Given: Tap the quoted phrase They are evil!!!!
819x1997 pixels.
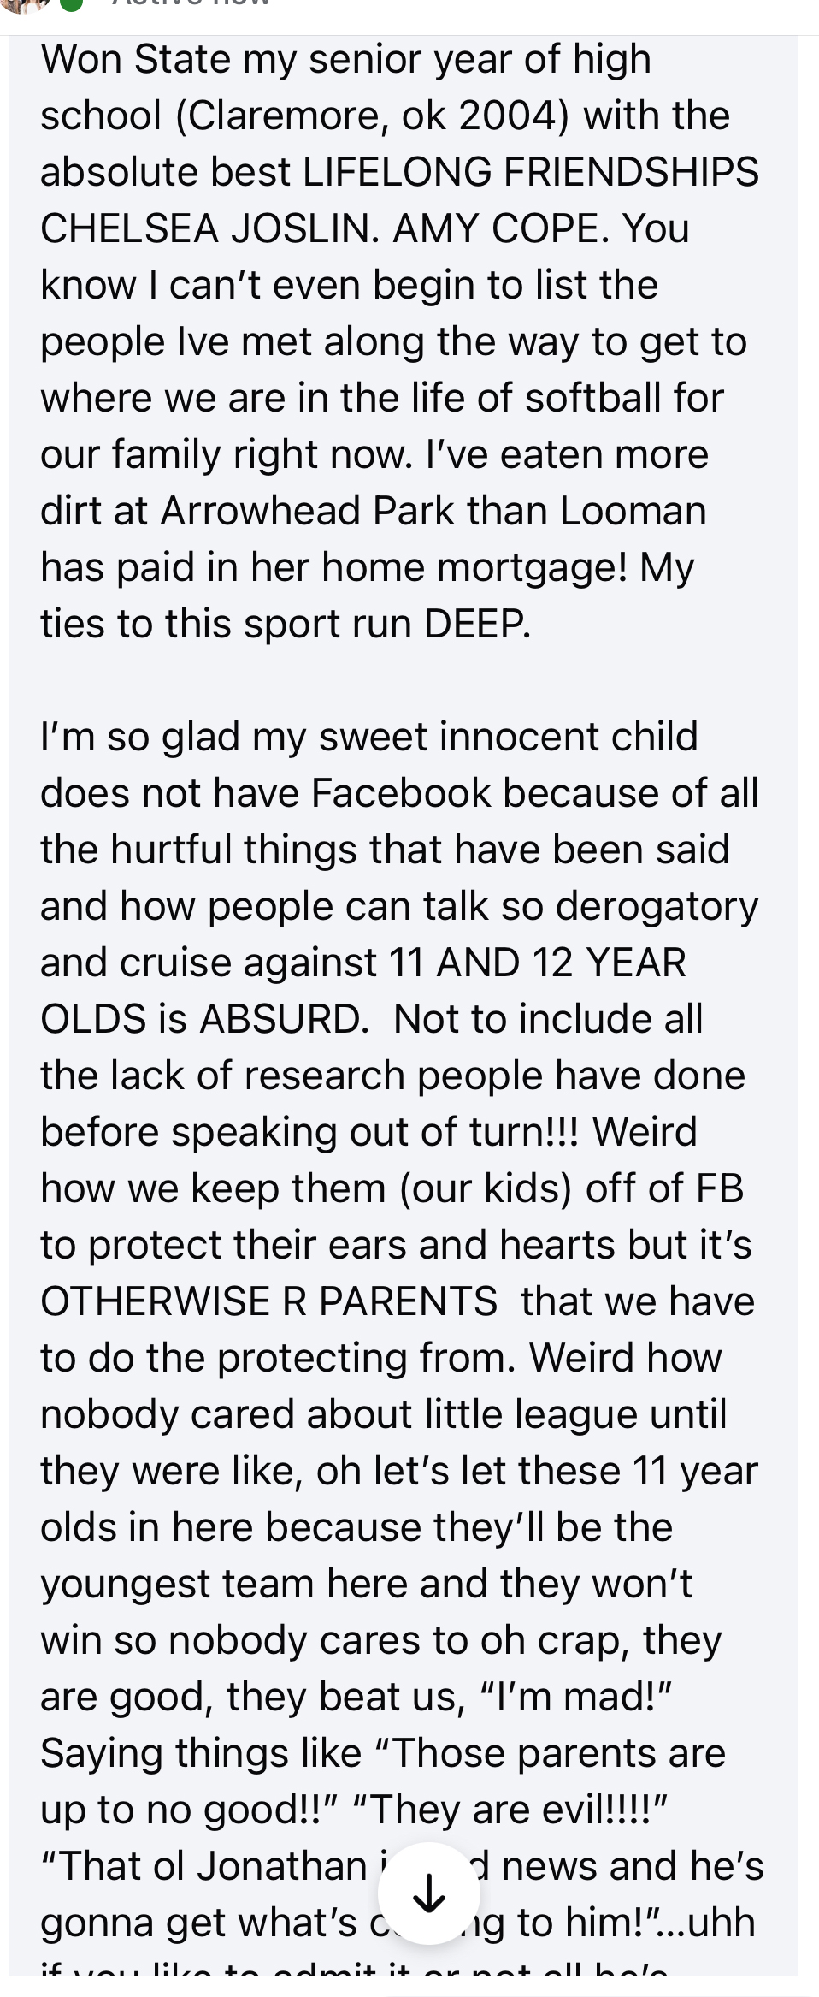Looking at the screenshot, I should coord(510,1810).
